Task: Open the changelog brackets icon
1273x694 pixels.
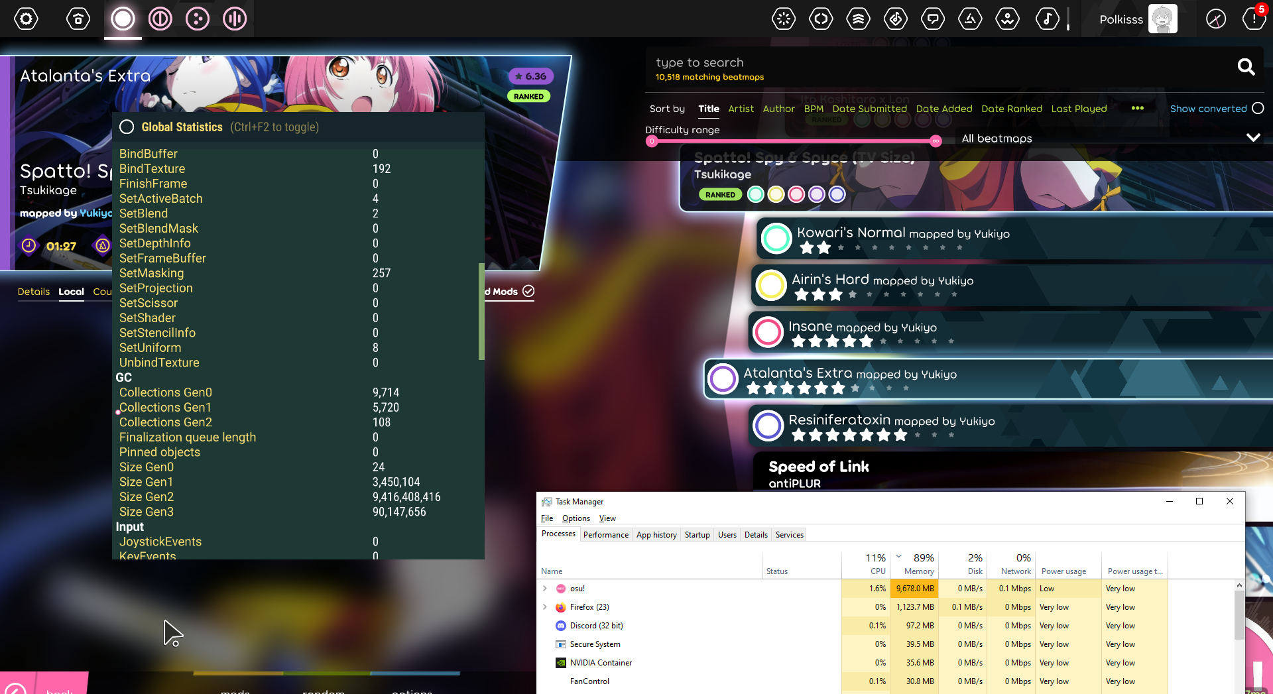Action: [821, 19]
